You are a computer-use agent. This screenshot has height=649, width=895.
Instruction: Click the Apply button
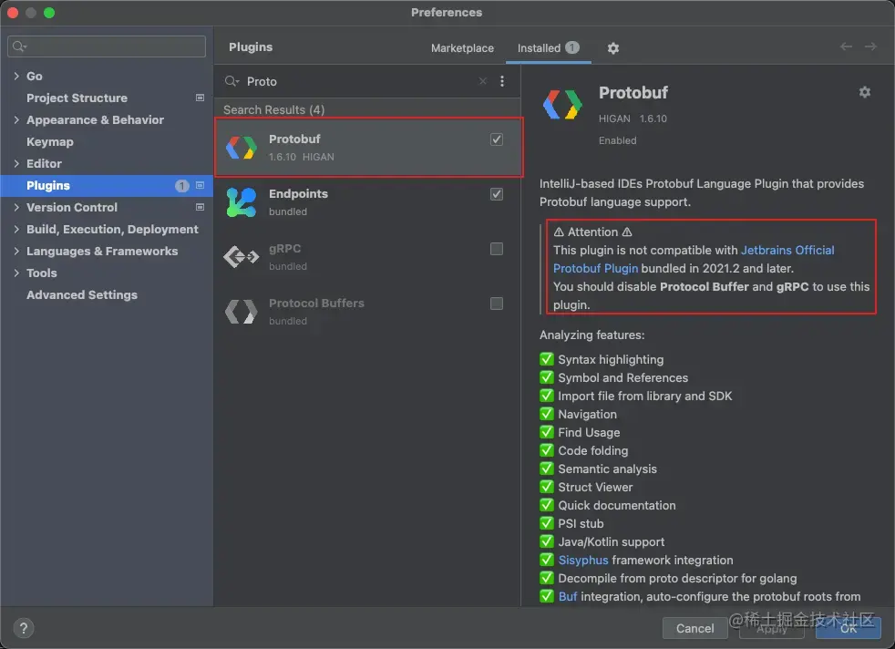point(772,628)
